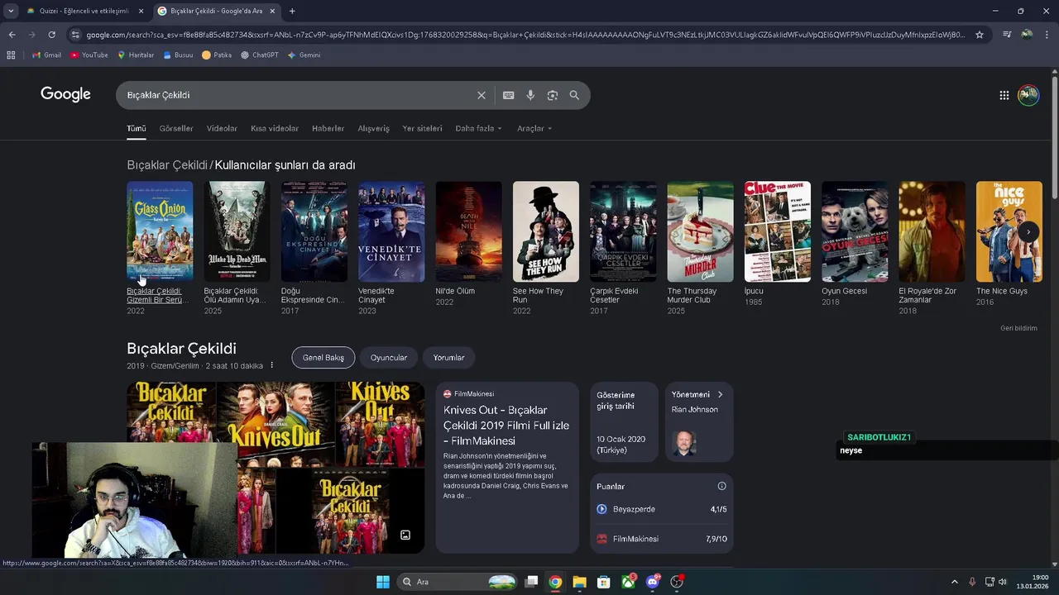
Task: Open the Venedik'te Cinayet poster
Action: pyautogui.click(x=391, y=231)
